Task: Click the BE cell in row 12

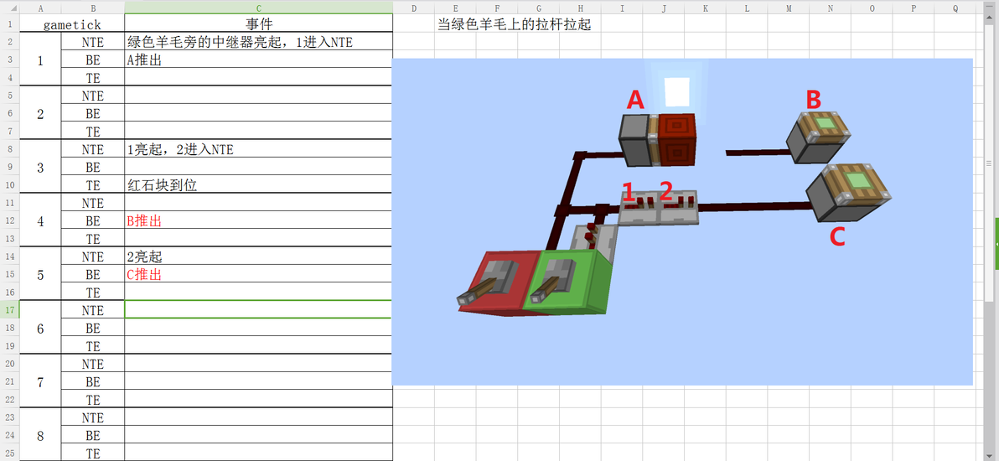Action: pyautogui.click(x=93, y=221)
